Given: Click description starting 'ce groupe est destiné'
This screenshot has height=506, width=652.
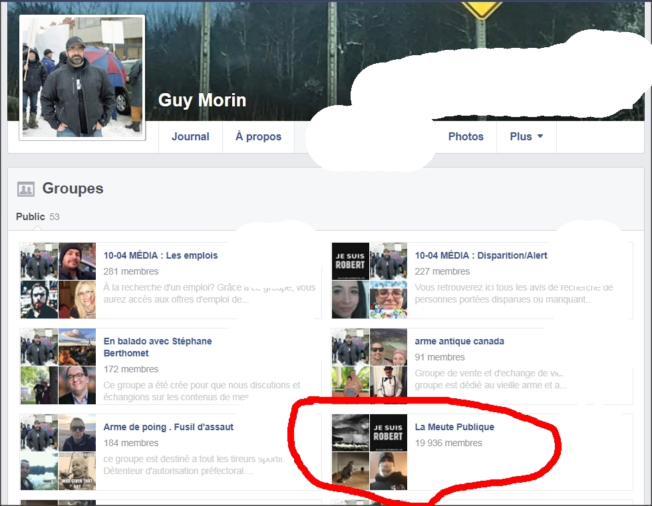Looking at the screenshot, I should click(x=194, y=465).
